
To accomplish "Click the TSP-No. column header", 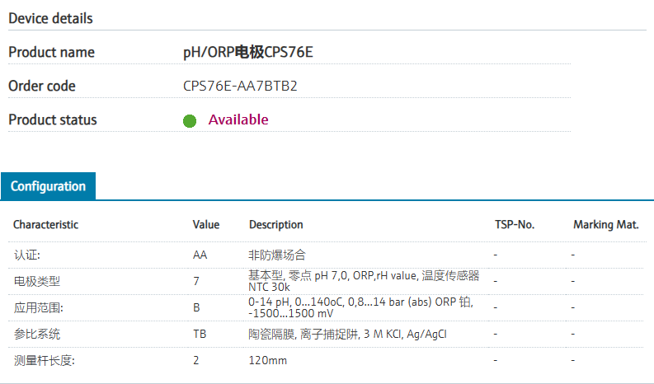I will (x=515, y=224).
